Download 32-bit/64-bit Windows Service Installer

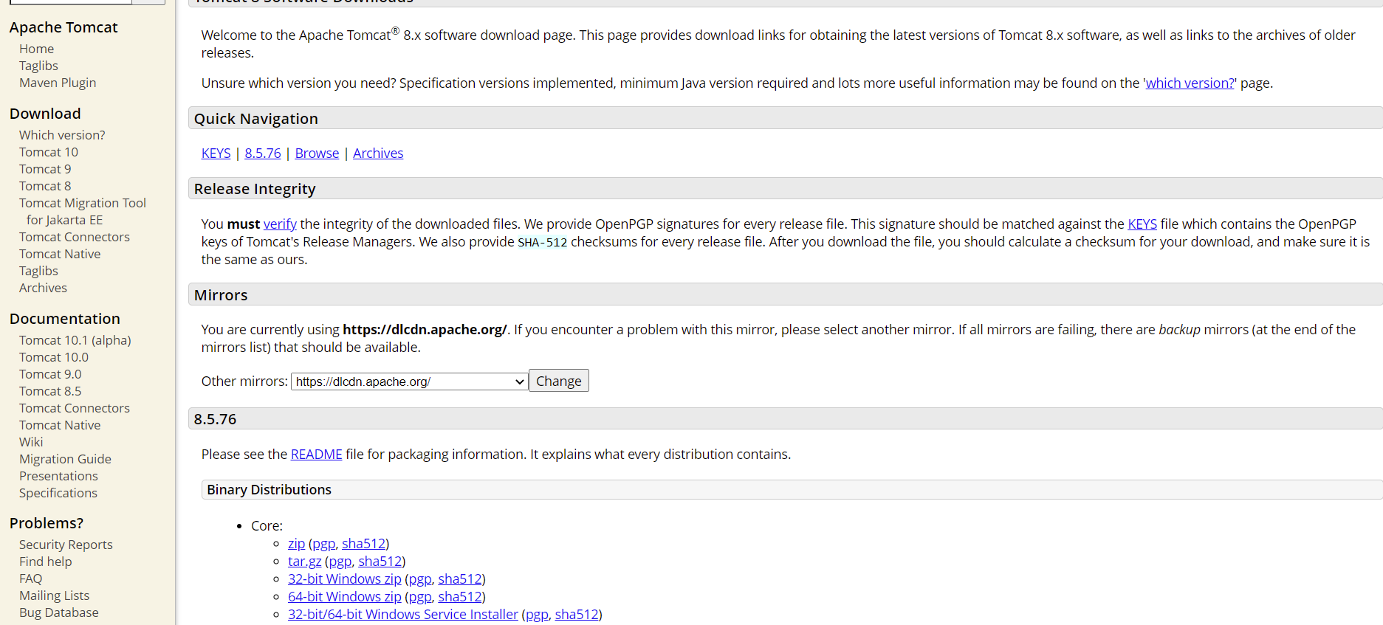point(403,615)
